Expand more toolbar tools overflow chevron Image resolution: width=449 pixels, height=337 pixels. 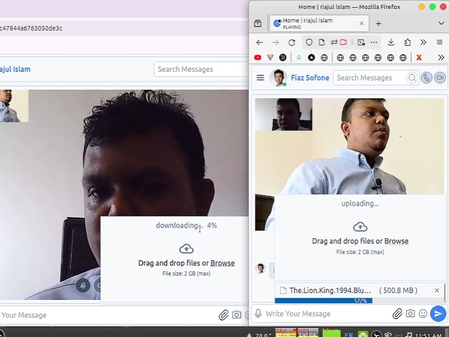423,42
